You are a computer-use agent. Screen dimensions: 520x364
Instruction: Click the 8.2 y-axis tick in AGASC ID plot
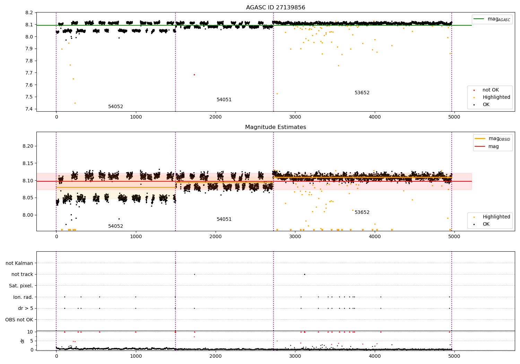click(29, 13)
